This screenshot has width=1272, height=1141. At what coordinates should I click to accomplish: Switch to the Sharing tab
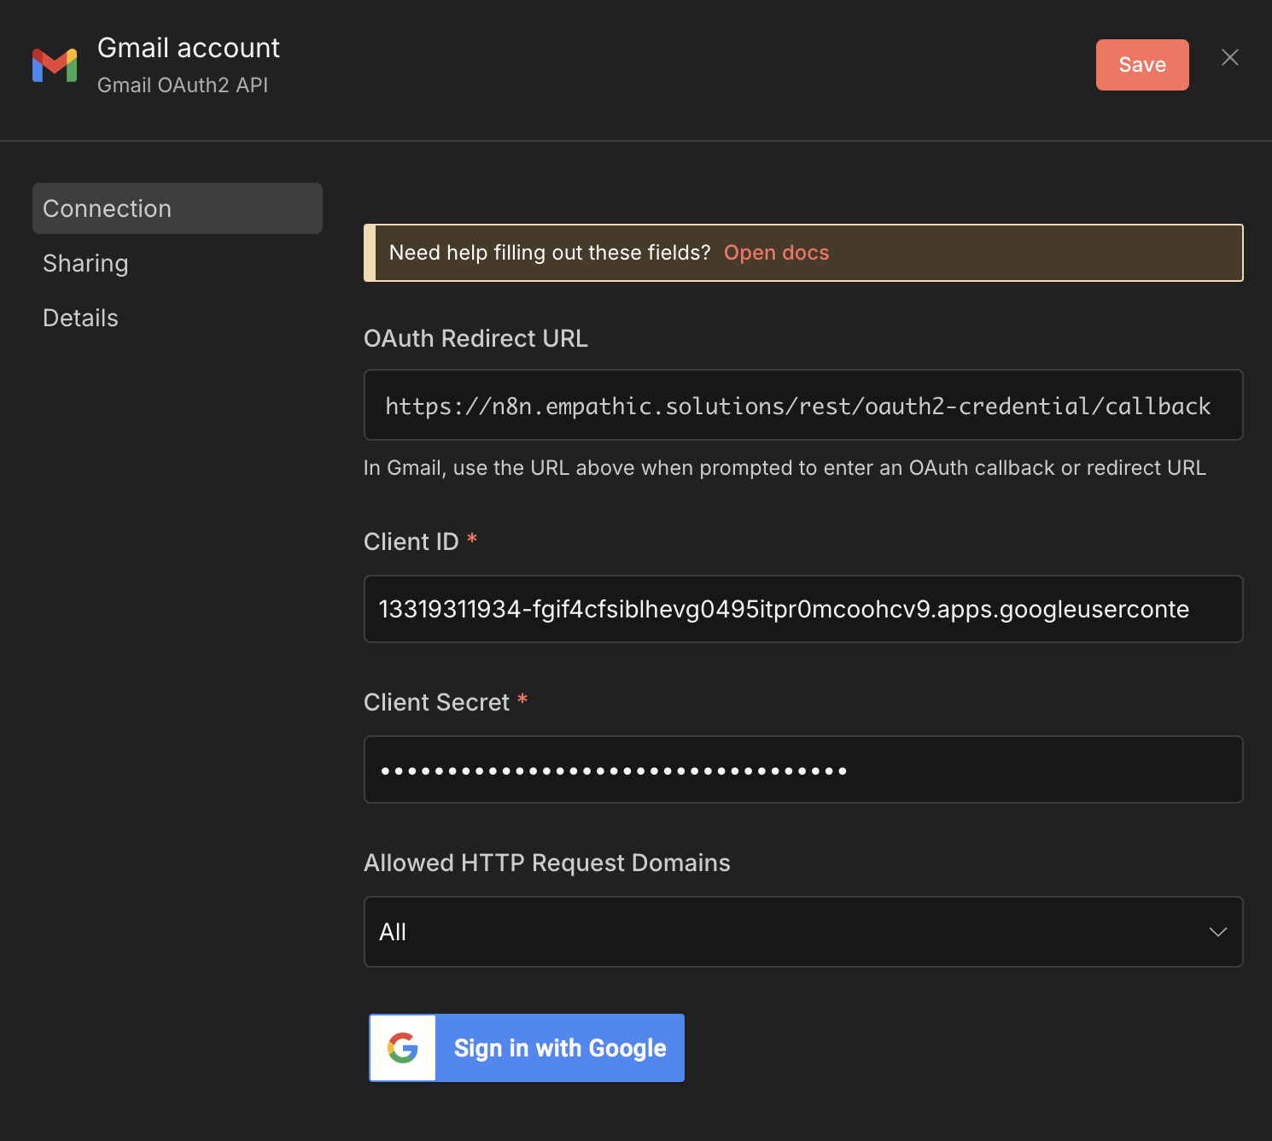pos(85,263)
